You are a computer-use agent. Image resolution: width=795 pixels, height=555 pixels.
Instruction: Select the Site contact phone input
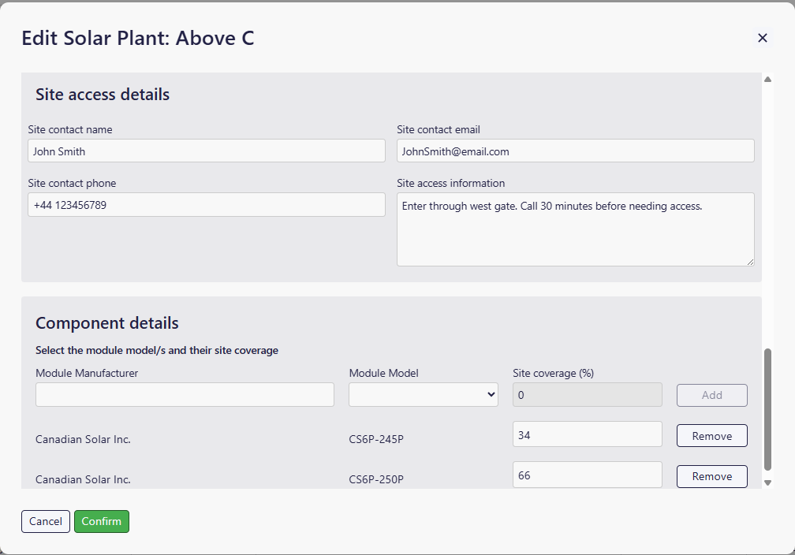pos(206,205)
